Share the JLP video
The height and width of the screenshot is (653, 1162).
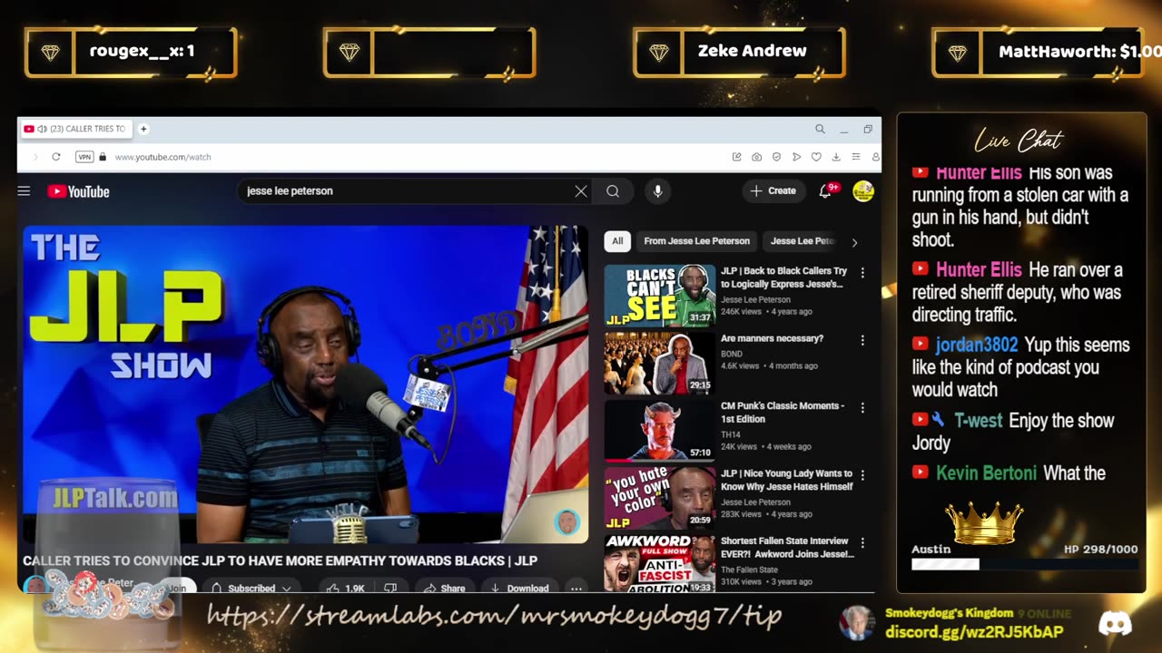(444, 588)
